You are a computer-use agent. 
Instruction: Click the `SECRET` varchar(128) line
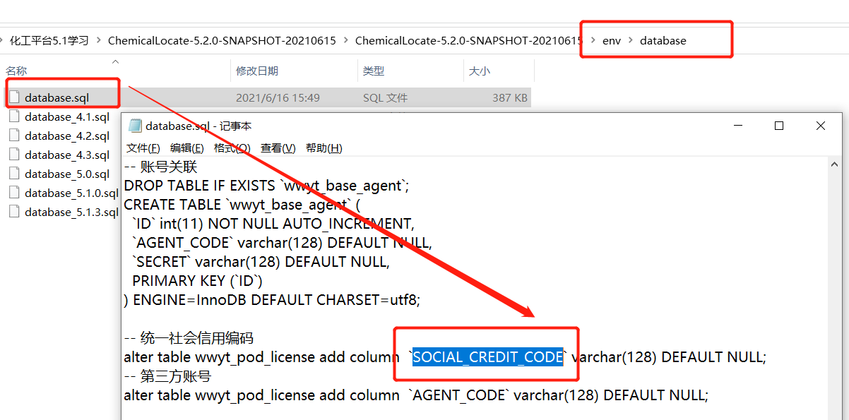coord(260,261)
